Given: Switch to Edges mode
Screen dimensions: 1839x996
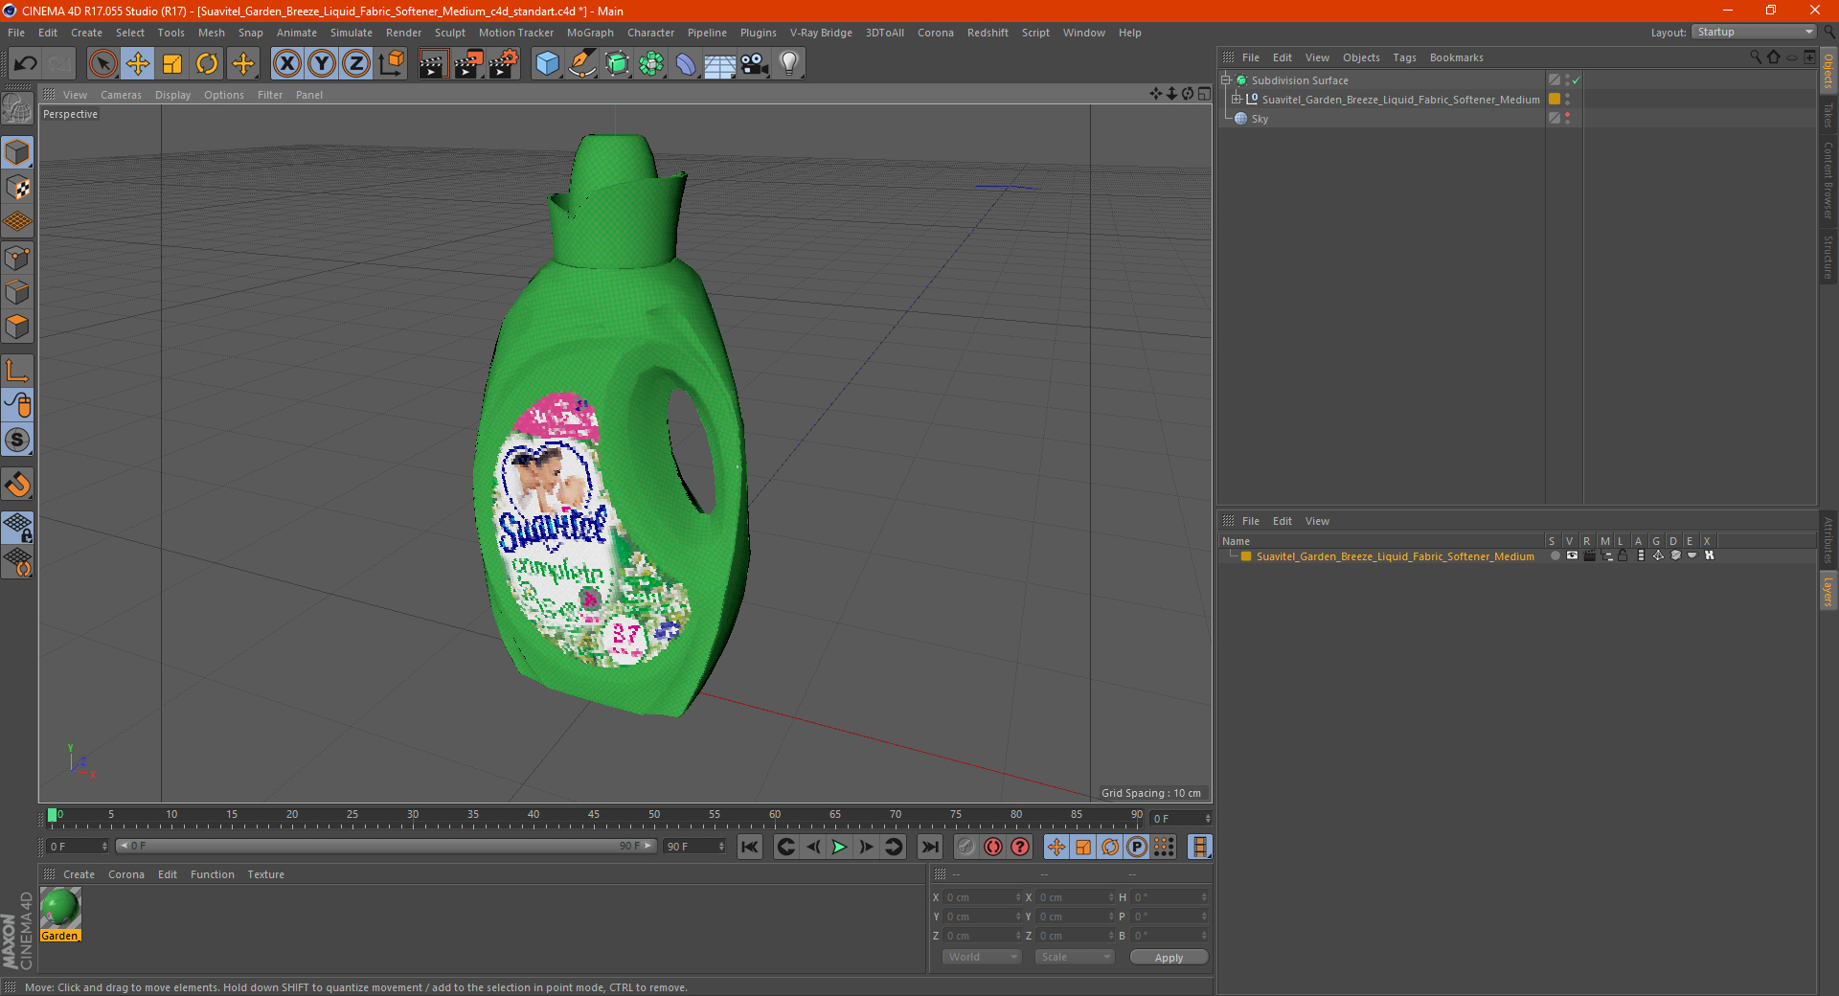Looking at the screenshot, I should [x=17, y=292].
